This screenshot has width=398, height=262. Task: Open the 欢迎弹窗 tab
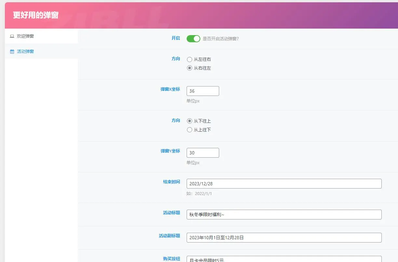pyautogui.click(x=41, y=36)
